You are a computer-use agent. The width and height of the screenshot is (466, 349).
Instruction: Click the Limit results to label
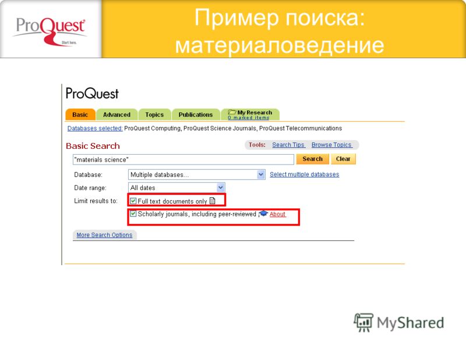click(x=96, y=201)
